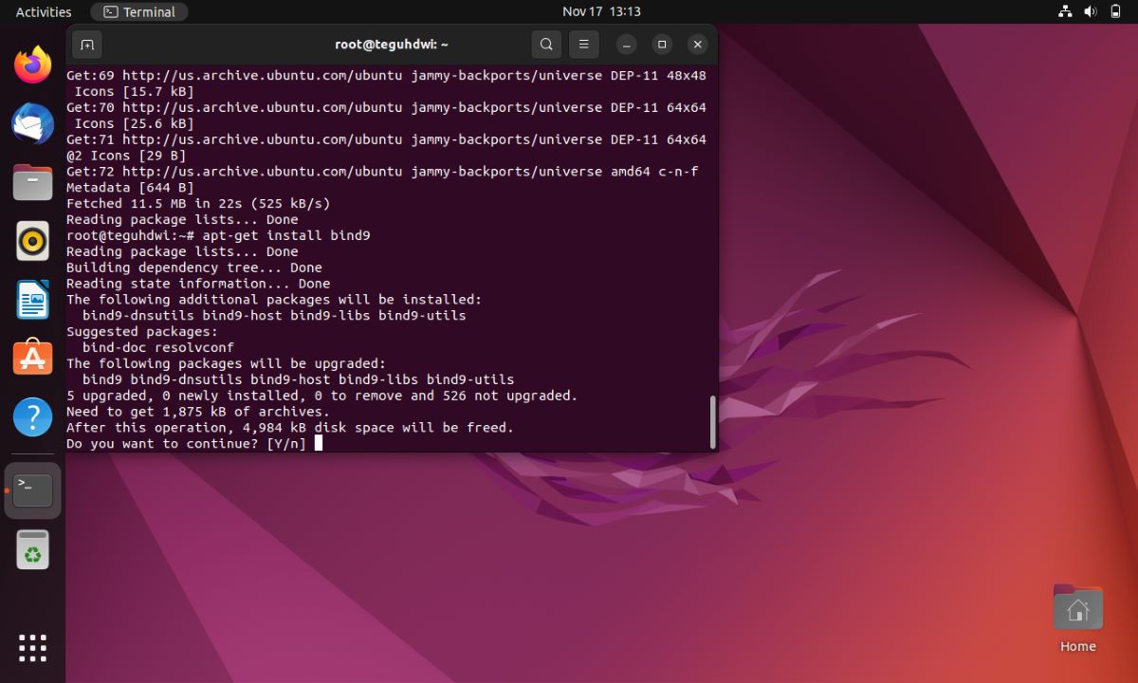Image resolution: width=1138 pixels, height=683 pixels.
Task: Open the Help question mark icon
Action: [x=32, y=417]
